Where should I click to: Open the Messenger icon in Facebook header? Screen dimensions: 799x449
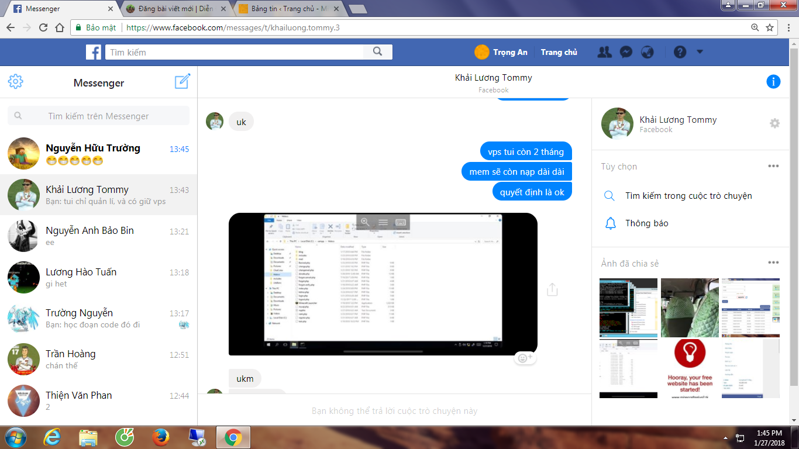tap(625, 52)
